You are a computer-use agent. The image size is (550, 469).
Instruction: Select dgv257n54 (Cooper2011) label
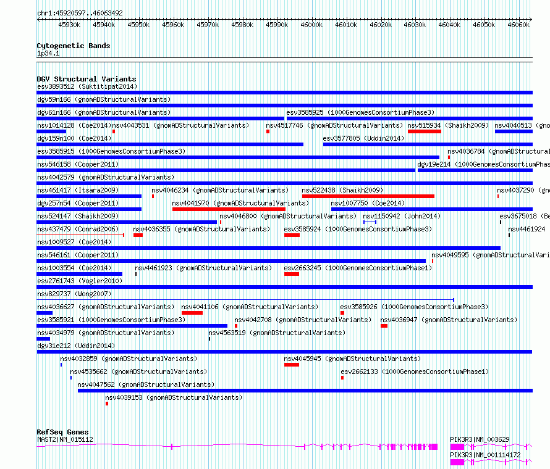coord(78,203)
